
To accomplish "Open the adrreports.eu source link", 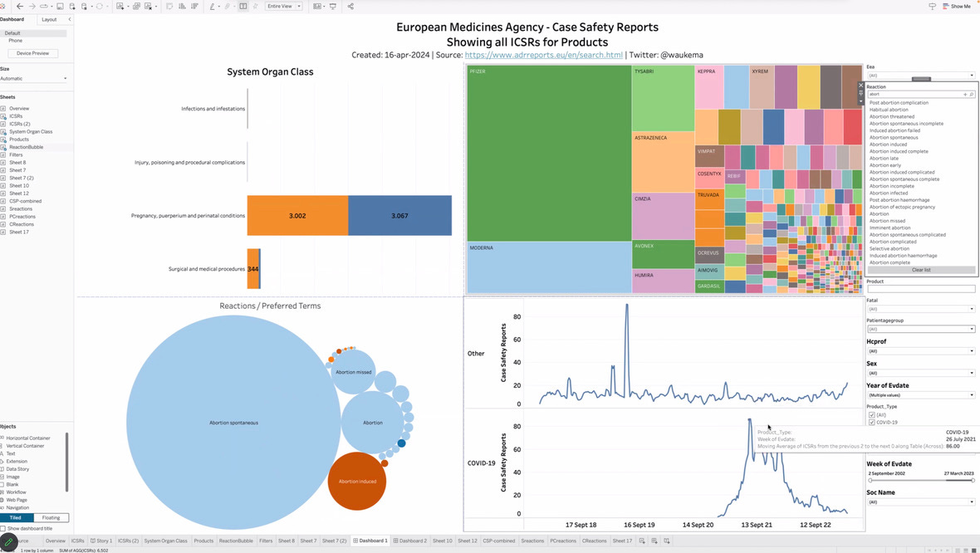I will click(544, 55).
